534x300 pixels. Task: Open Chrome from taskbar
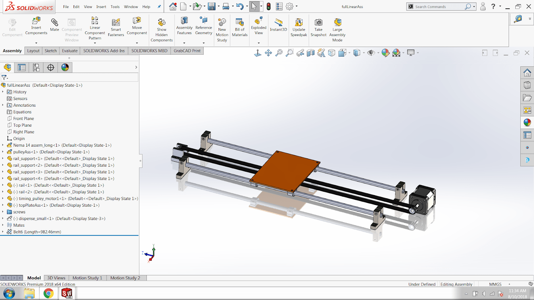point(48,294)
